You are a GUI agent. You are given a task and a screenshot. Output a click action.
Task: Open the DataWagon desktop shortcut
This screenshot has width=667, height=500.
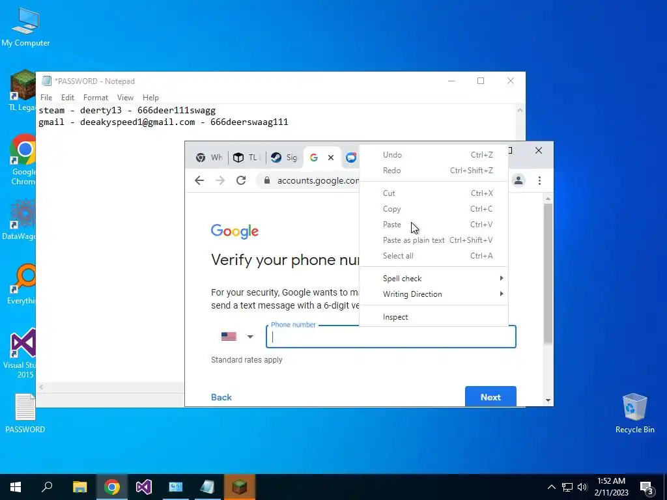[x=20, y=220]
